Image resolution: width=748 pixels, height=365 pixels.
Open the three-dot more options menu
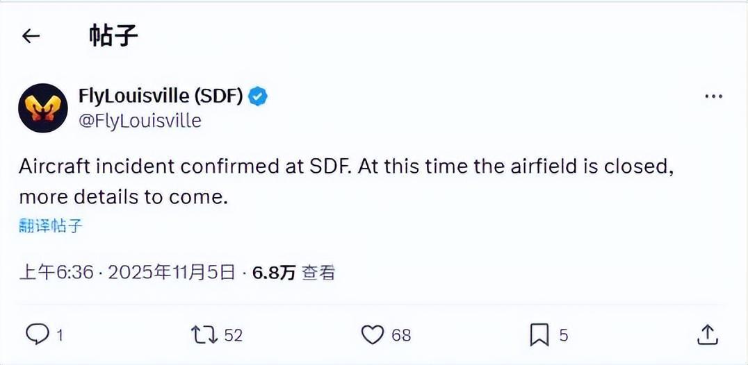pos(714,96)
